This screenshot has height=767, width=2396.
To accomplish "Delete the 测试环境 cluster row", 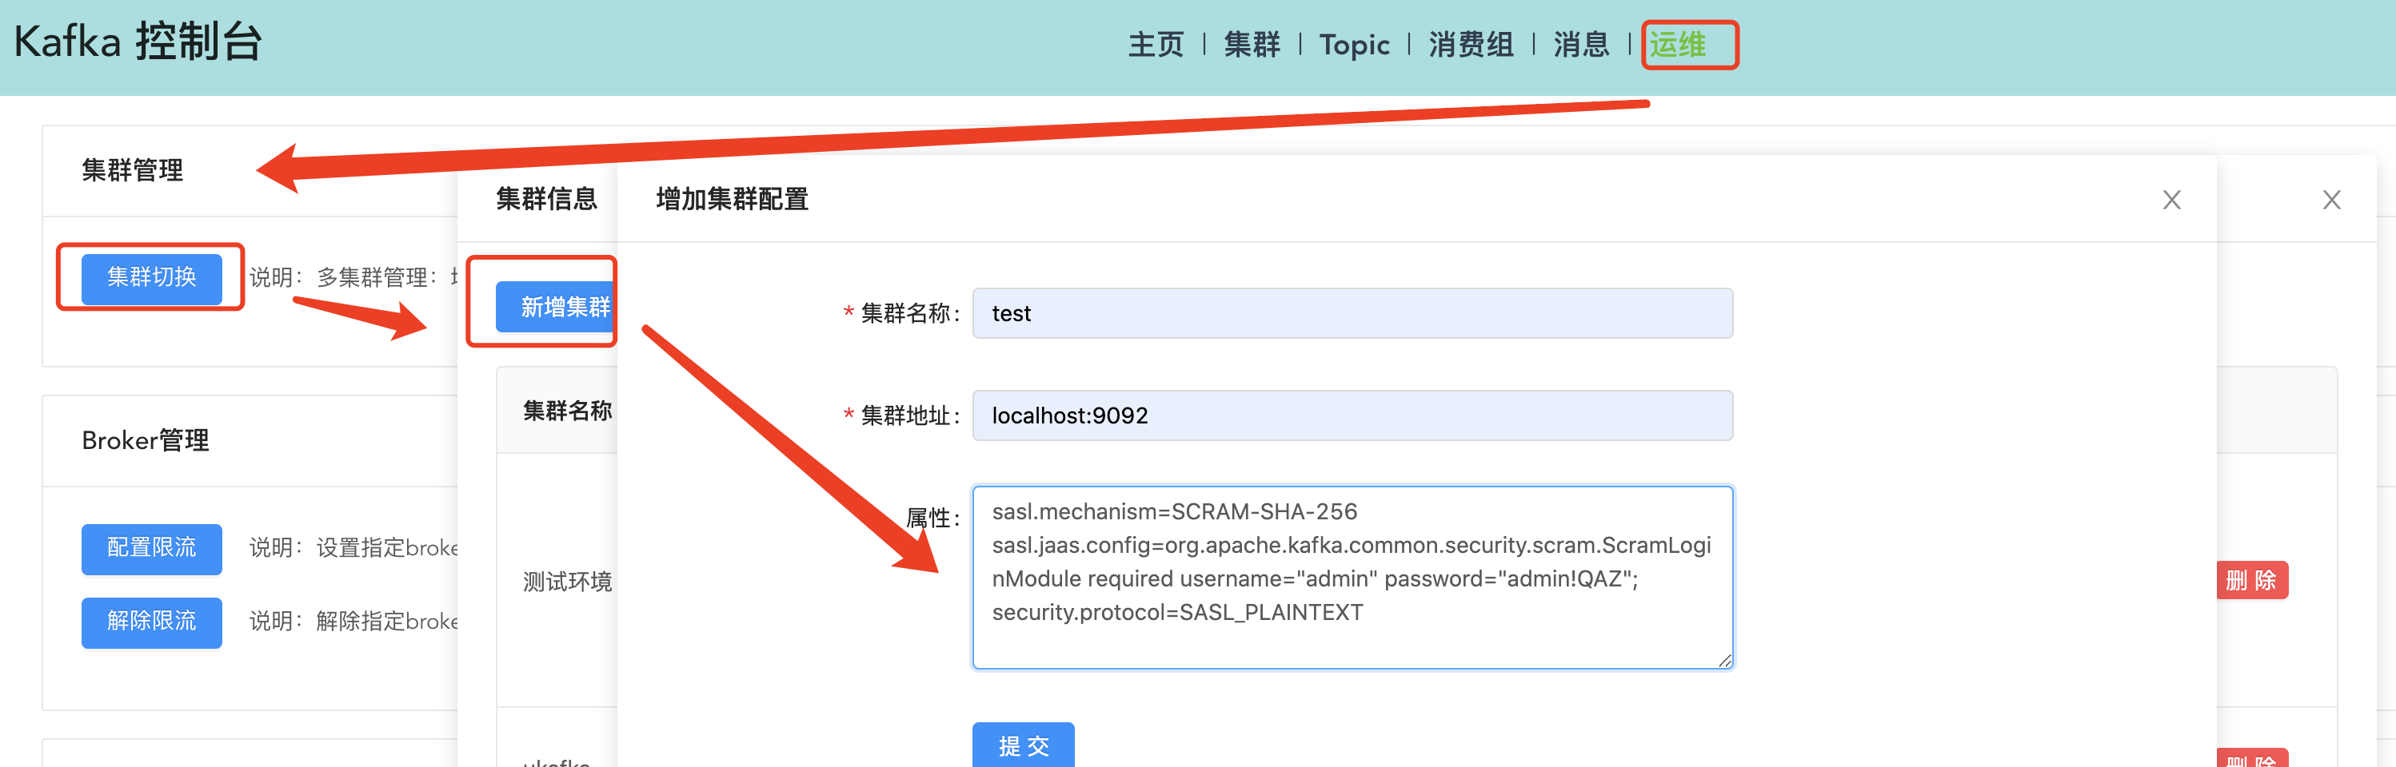I will pos(2251,581).
